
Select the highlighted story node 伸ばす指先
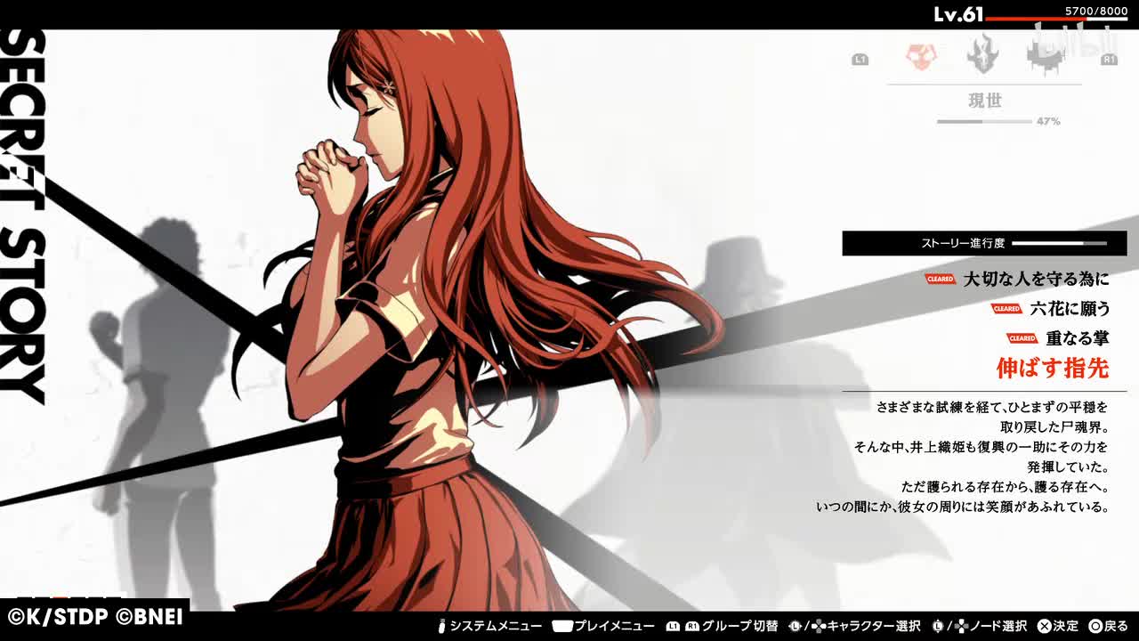(x=1054, y=368)
